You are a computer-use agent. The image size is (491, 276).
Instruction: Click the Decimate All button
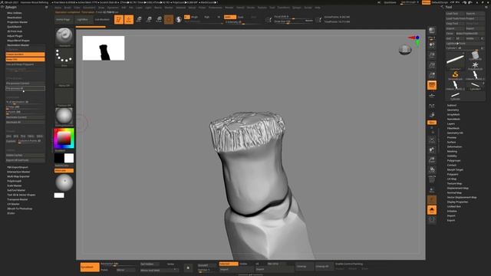click(25, 123)
